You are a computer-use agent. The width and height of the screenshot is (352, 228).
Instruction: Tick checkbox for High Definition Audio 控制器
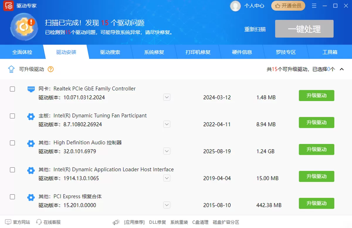point(12,143)
